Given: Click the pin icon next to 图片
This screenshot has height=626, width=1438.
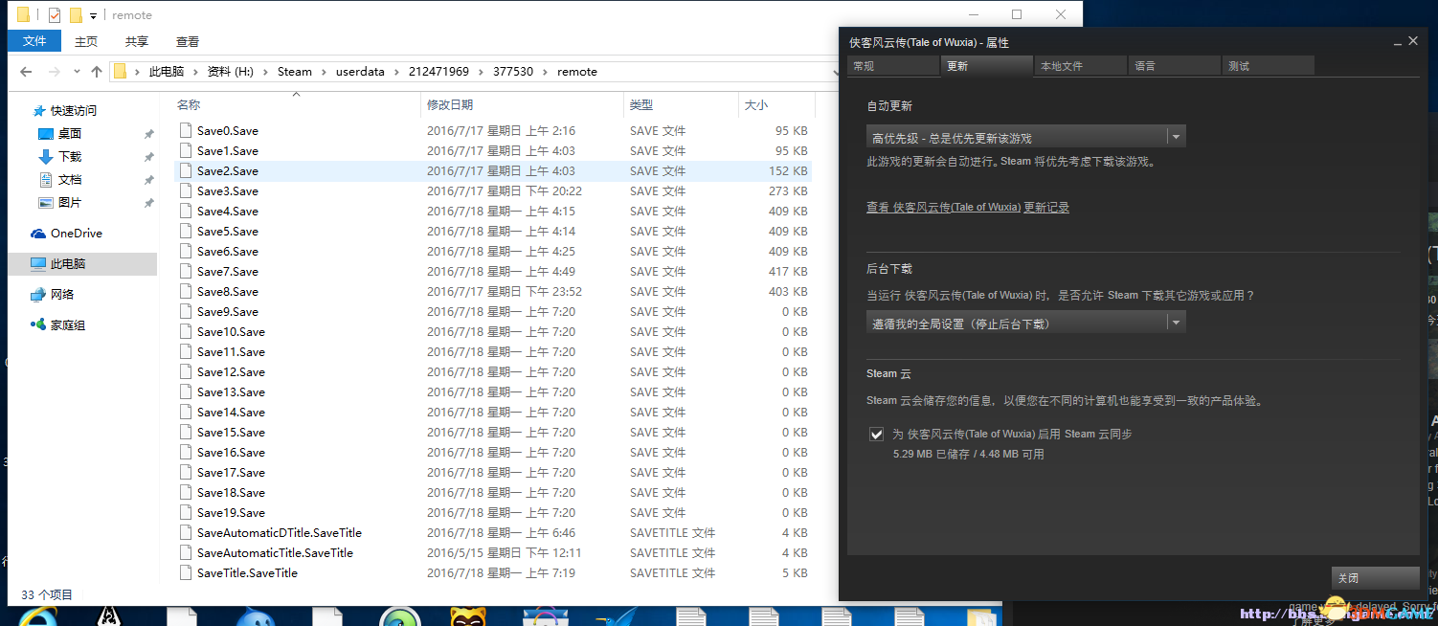Looking at the screenshot, I should [148, 203].
